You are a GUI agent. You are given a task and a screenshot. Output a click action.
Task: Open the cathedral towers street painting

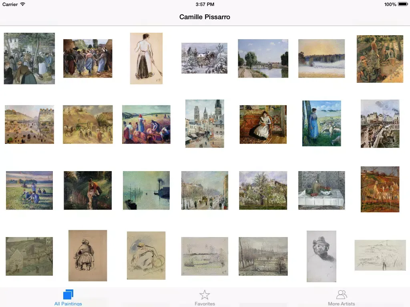205,124
